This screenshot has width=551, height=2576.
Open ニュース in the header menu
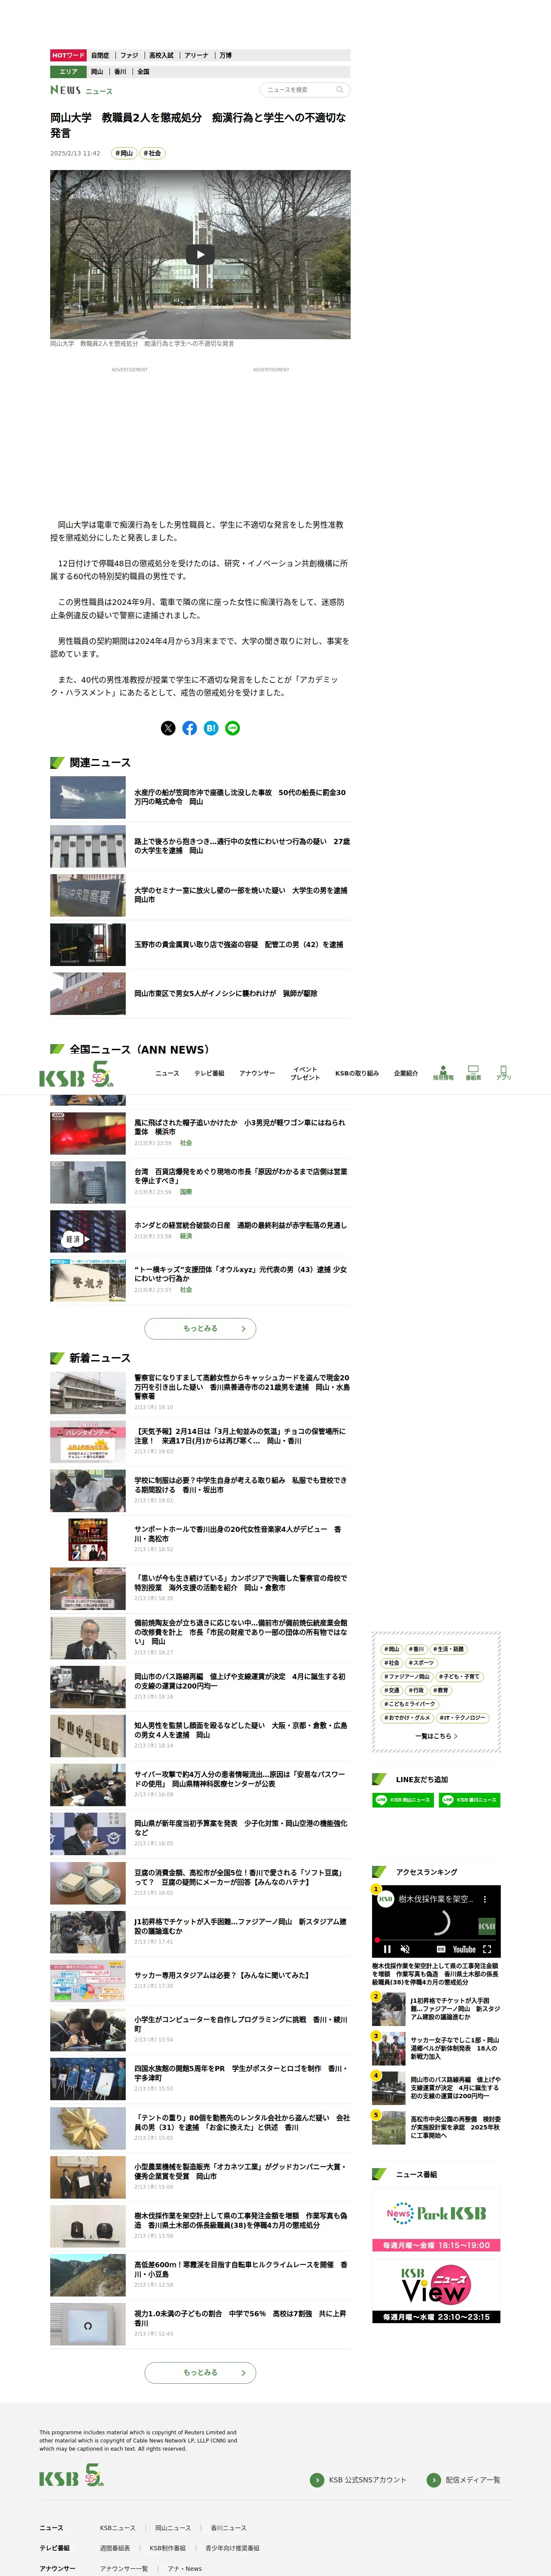[x=167, y=1073]
